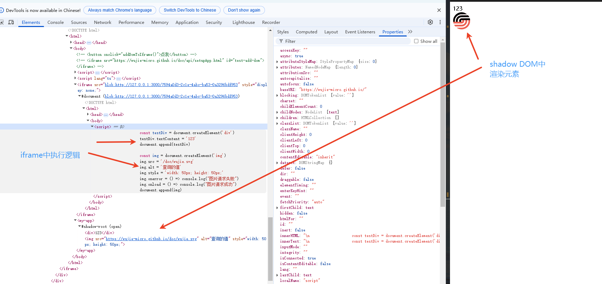602x284 pixels.
Task: Open the Computed sidebar tab
Action: [306, 32]
